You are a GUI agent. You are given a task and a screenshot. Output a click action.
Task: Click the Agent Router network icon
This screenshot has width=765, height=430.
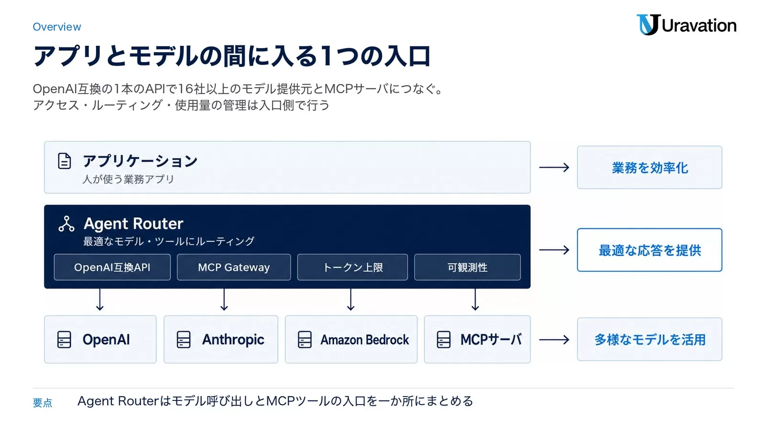click(x=66, y=224)
